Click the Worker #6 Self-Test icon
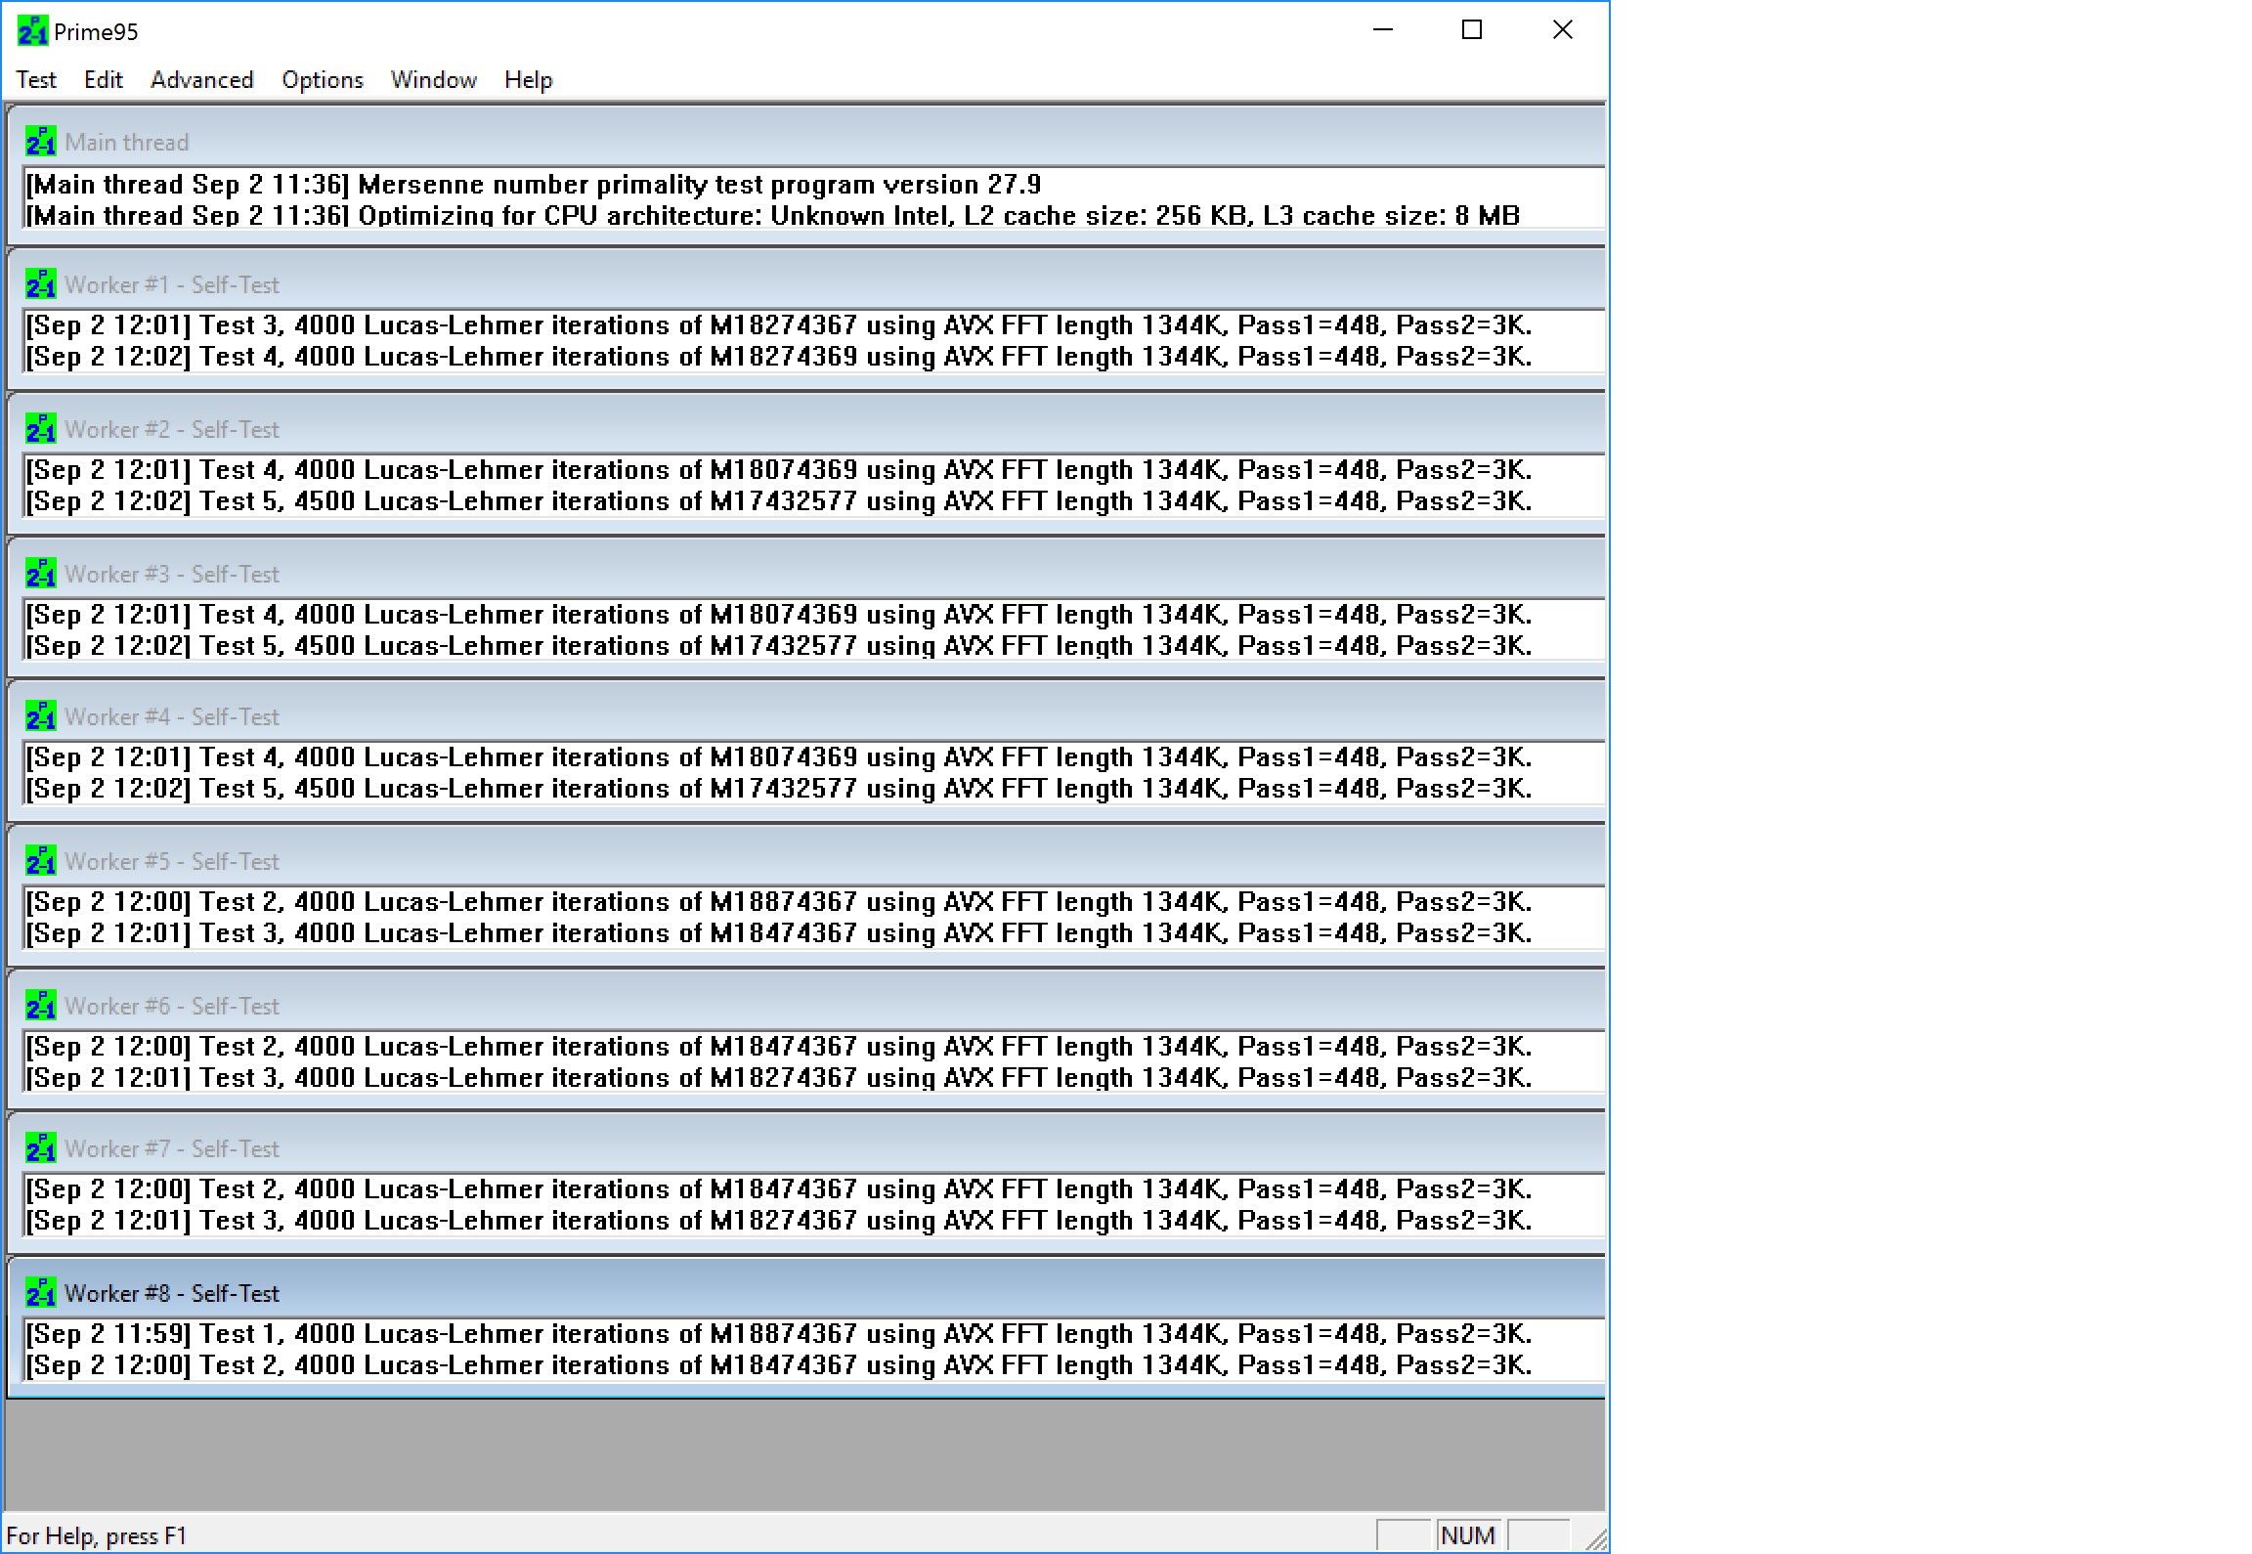2252x1554 pixels. click(41, 1006)
